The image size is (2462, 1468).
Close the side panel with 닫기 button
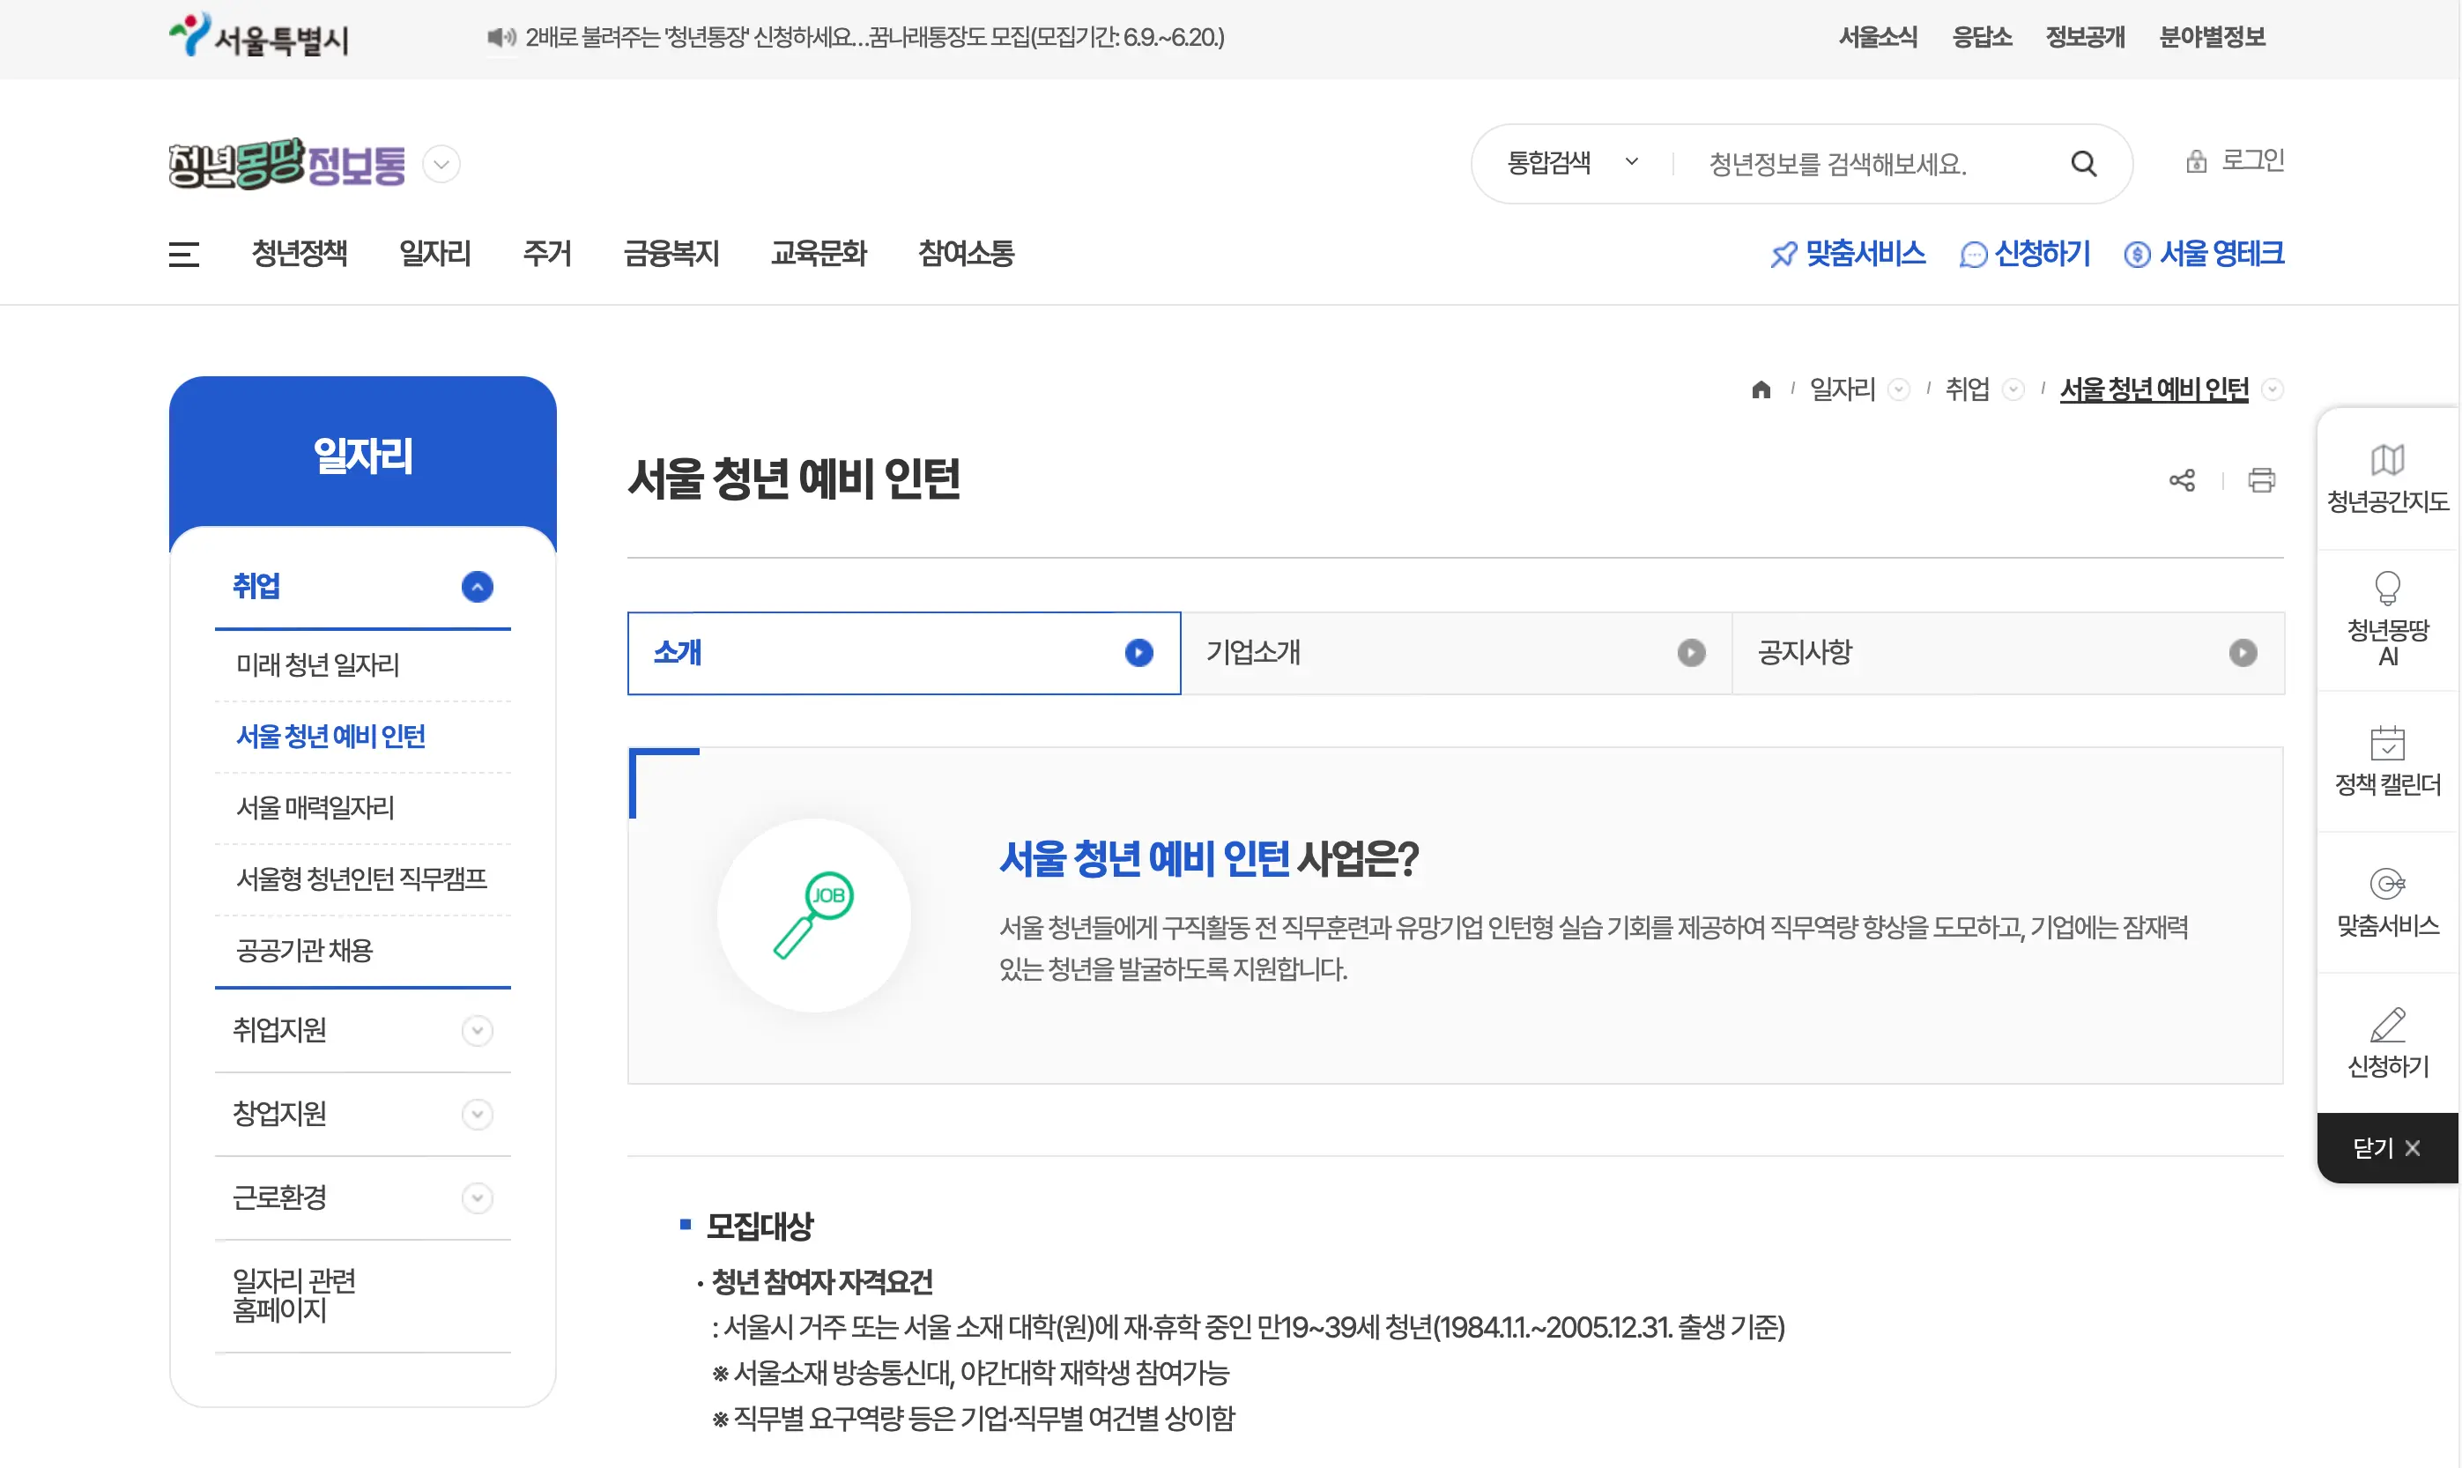(2386, 1147)
